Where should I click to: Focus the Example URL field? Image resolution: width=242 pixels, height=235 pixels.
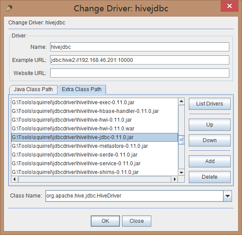[x=140, y=60]
